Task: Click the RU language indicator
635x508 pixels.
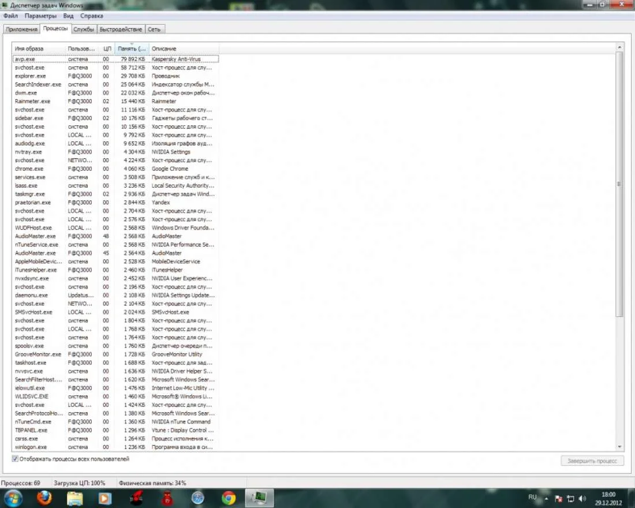Action: coord(532,497)
